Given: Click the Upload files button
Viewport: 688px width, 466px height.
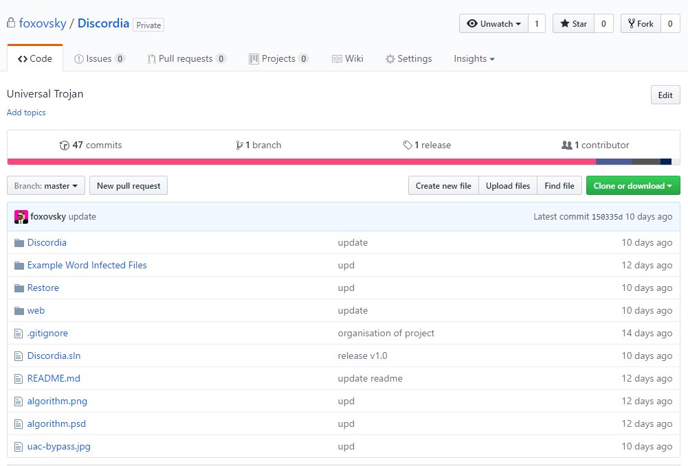Looking at the screenshot, I should (x=508, y=186).
